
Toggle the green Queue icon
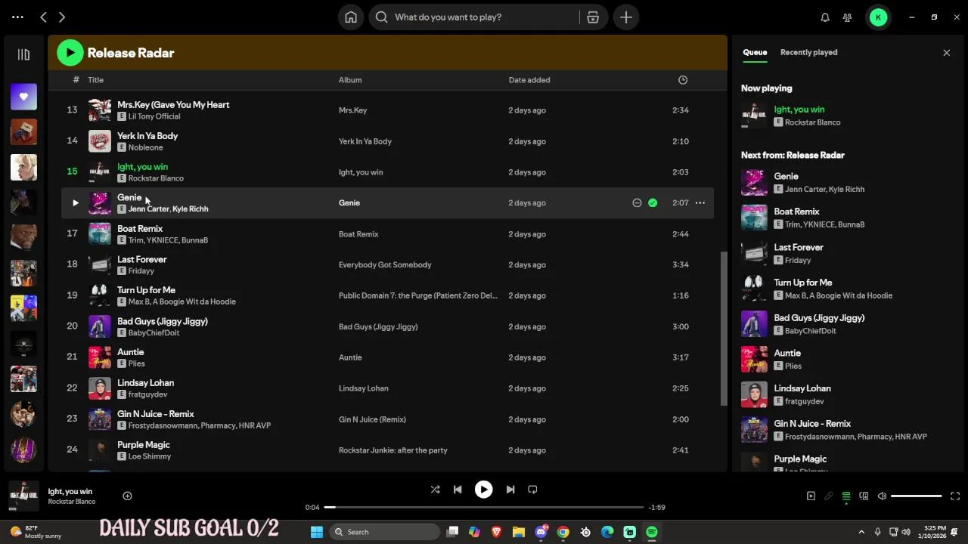(846, 496)
